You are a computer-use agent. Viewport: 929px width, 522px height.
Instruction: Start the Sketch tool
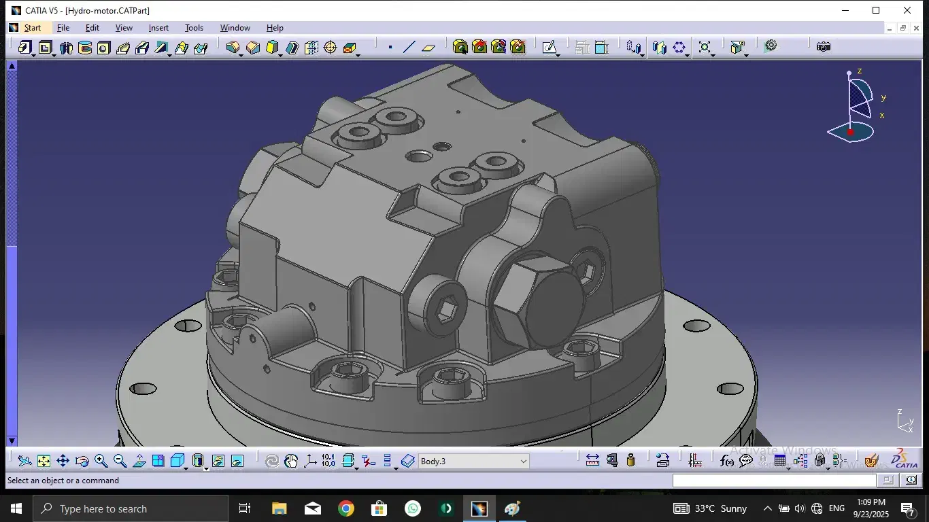click(x=549, y=48)
